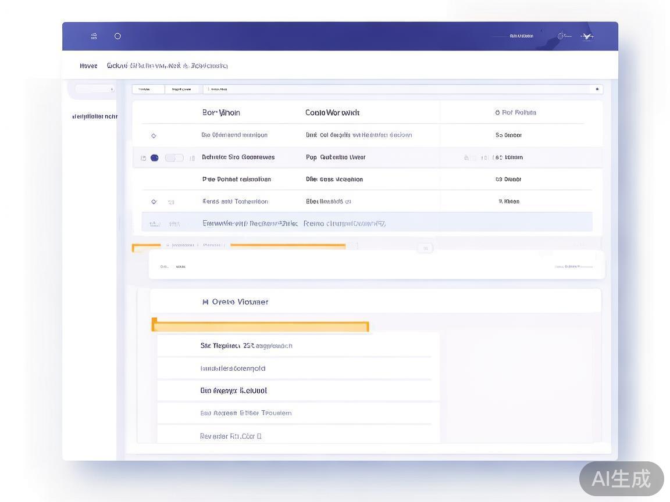670x502 pixels.
Task: Click the orange highlighted bar above the list
Action: 260,327
